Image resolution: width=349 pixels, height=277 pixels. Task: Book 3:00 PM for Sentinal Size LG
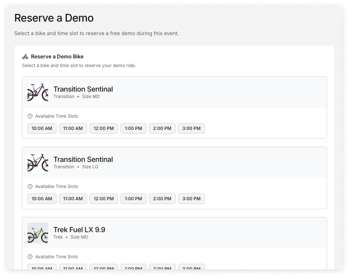pos(191,199)
